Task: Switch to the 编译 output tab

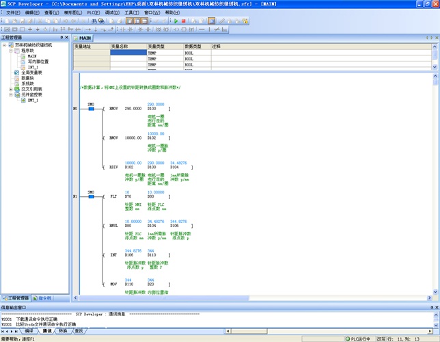Action: [x=29, y=331]
